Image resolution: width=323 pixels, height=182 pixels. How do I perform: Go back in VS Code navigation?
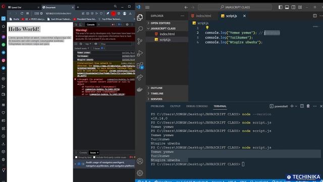(x=186, y=7)
